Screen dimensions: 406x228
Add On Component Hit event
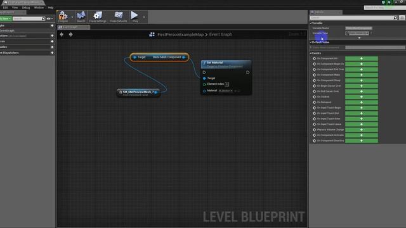[362, 58]
